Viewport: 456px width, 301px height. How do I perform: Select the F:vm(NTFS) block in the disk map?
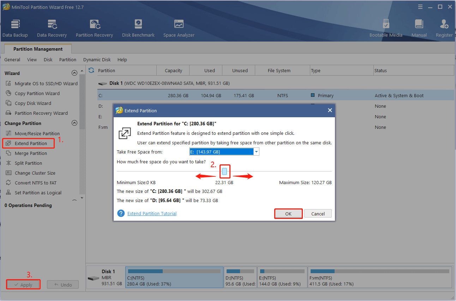coord(380,277)
